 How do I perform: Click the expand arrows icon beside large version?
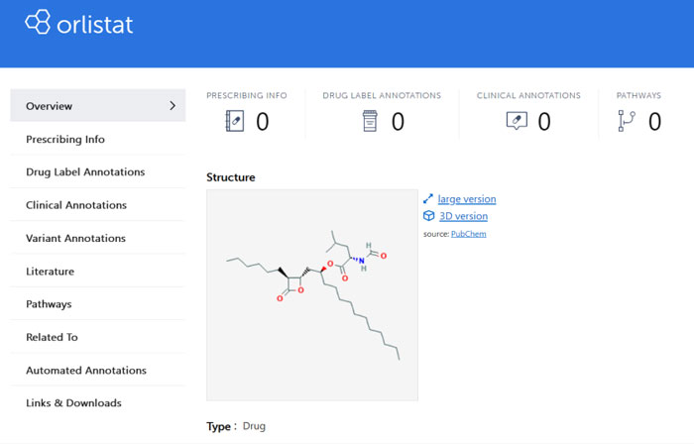click(x=428, y=199)
